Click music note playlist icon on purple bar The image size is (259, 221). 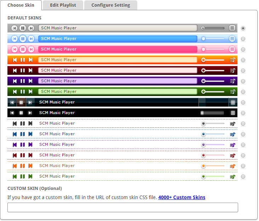[232, 81]
